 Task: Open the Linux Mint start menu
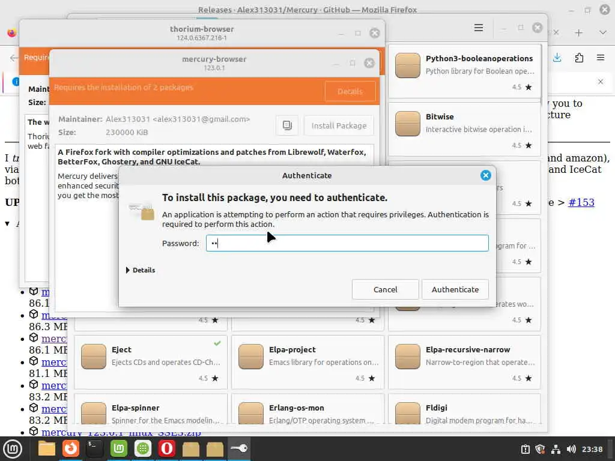[x=13, y=449]
